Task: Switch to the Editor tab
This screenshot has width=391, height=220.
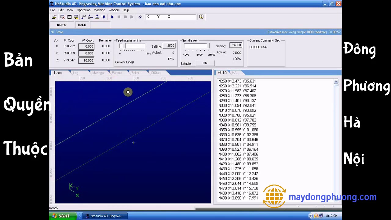Action: pyautogui.click(x=135, y=73)
